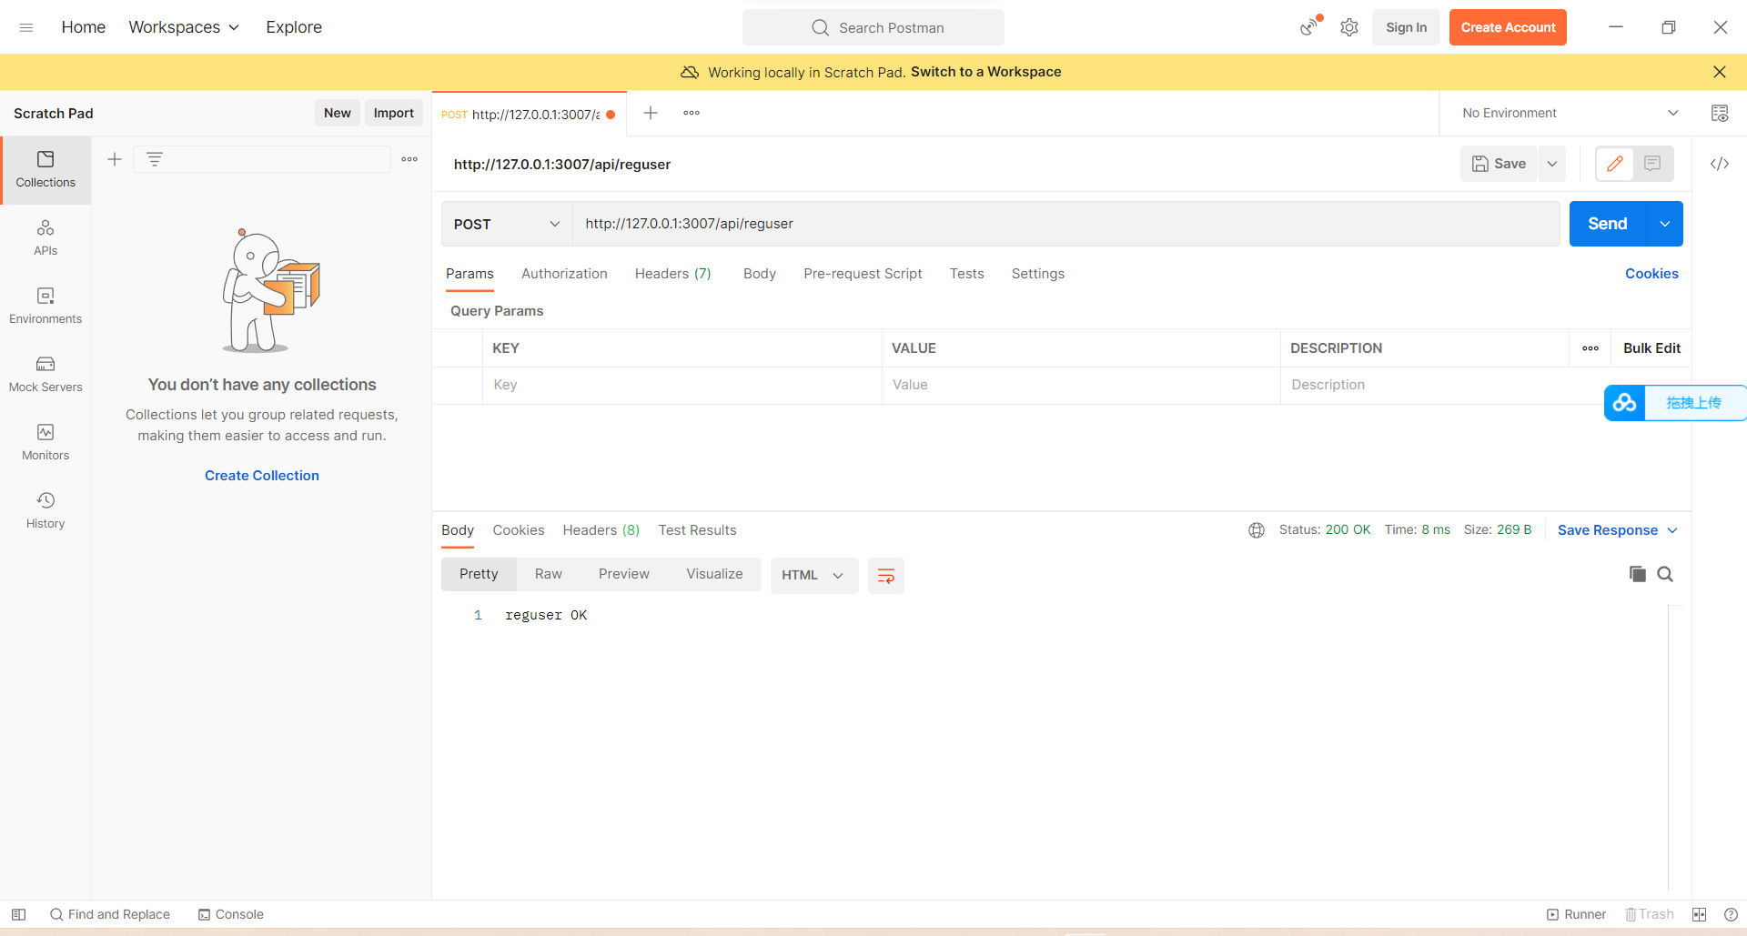Focus the Search Postman field
Viewport: 1747px width, 936px height.
873,27
